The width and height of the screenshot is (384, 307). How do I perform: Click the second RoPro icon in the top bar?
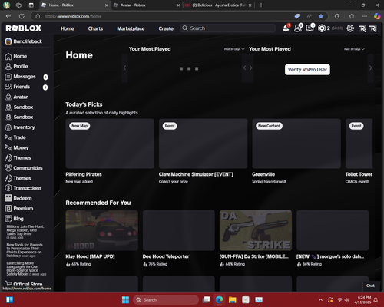pyautogui.click(x=373, y=28)
